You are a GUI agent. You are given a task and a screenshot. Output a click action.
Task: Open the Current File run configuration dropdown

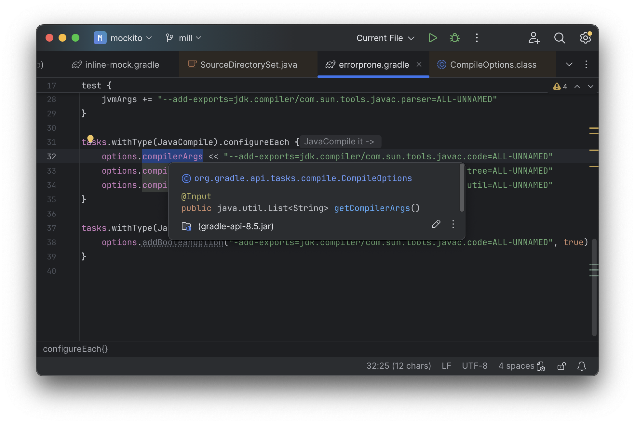(x=385, y=38)
